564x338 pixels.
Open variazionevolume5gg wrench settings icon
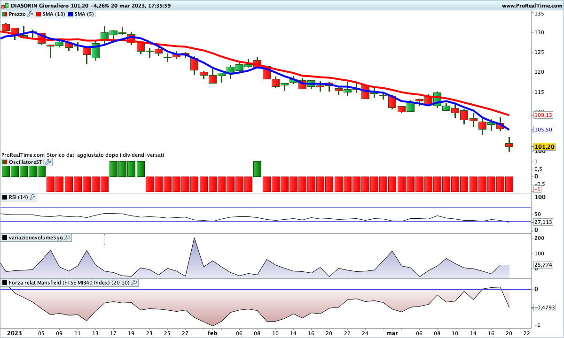tap(68, 238)
